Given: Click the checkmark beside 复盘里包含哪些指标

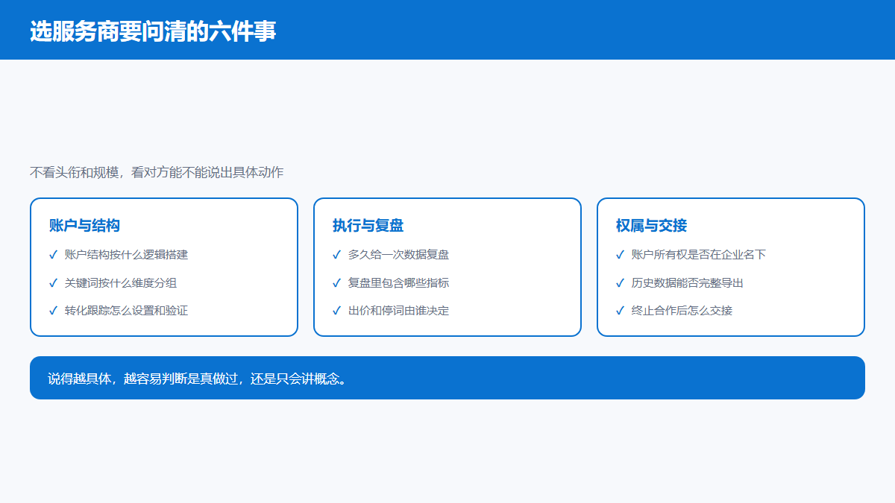Looking at the screenshot, I should 336,283.
